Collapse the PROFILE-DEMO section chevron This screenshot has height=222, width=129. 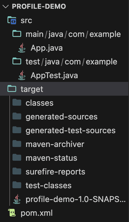[6, 7]
